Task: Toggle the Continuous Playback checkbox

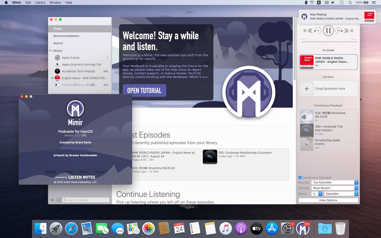Action: pos(300,178)
